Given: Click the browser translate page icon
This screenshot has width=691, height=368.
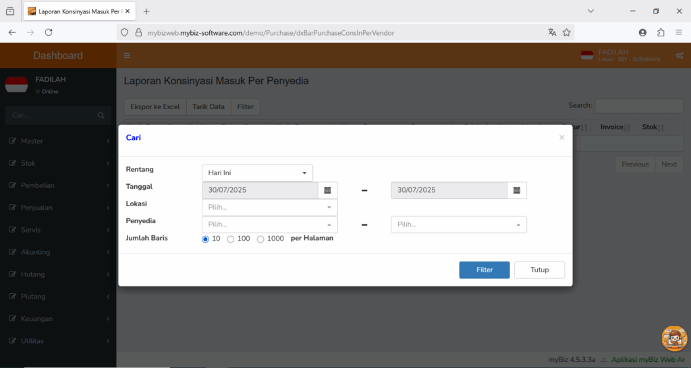Looking at the screenshot, I should coord(552,32).
